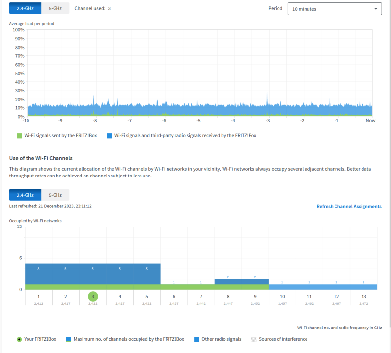391x353 pixels.
Task: Click Refresh Channel Assignments link
Action: tap(349, 207)
